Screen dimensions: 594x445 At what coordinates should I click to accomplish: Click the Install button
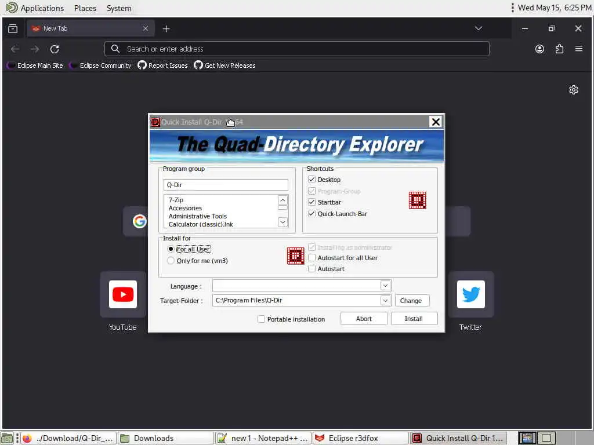click(x=414, y=319)
